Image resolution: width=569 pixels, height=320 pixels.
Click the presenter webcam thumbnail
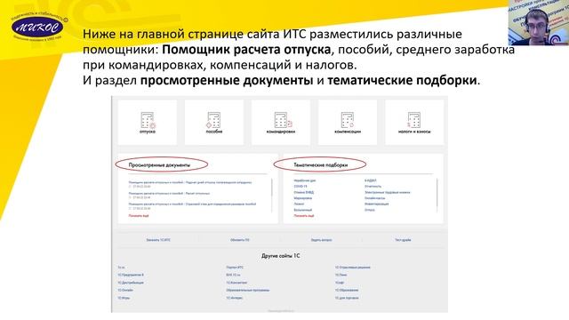539,22
